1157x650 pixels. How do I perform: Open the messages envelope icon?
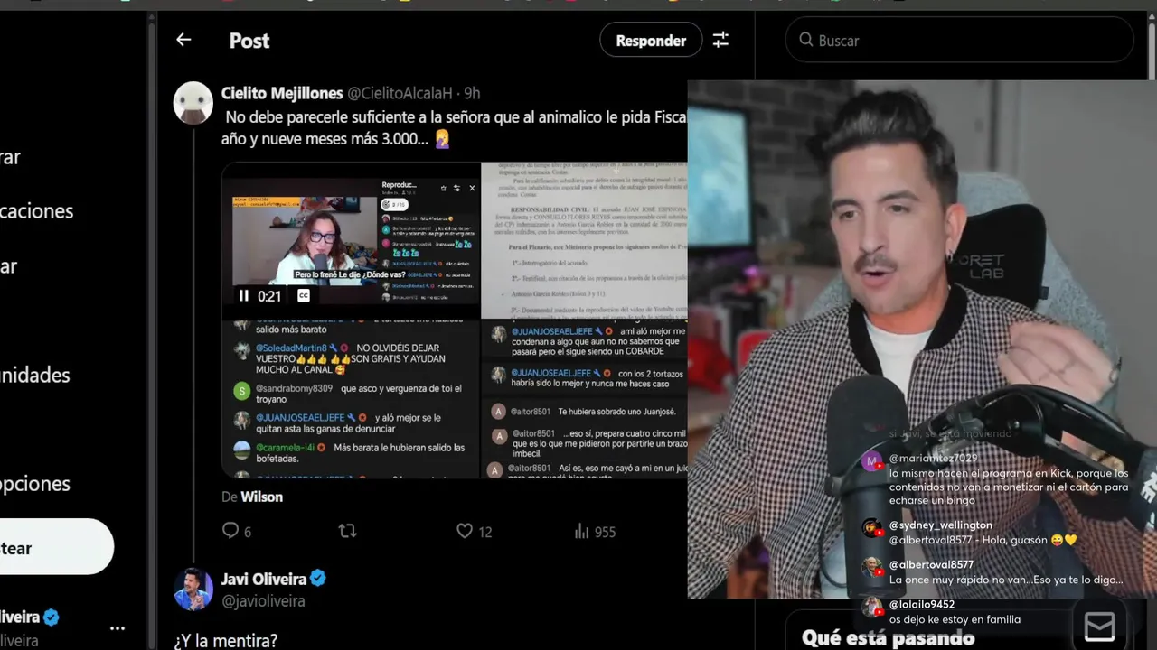1099,627
